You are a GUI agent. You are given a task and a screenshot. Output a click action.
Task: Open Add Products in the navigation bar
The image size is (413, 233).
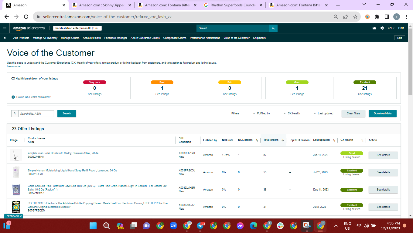click(21, 38)
